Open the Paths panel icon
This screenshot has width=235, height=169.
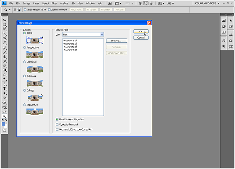coord(231,47)
